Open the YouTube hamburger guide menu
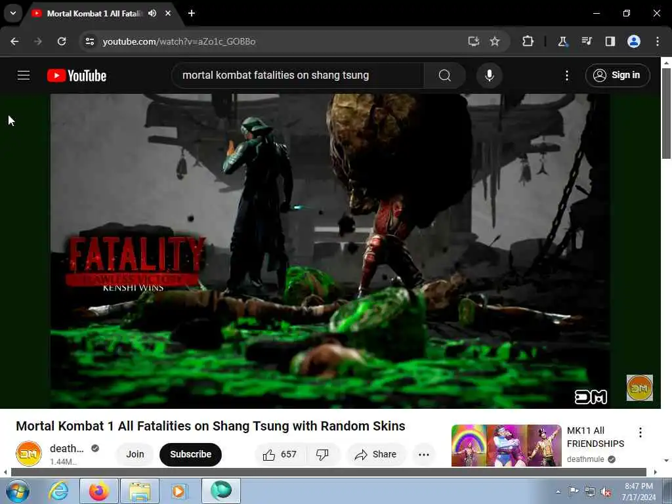The width and height of the screenshot is (672, 504). click(24, 75)
